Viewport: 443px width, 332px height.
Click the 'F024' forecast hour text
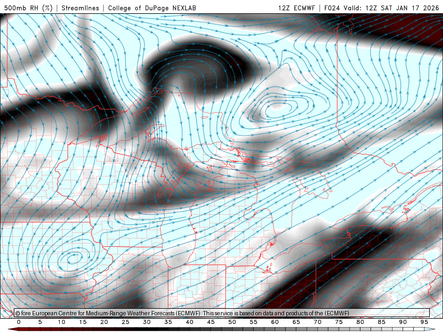332,8
